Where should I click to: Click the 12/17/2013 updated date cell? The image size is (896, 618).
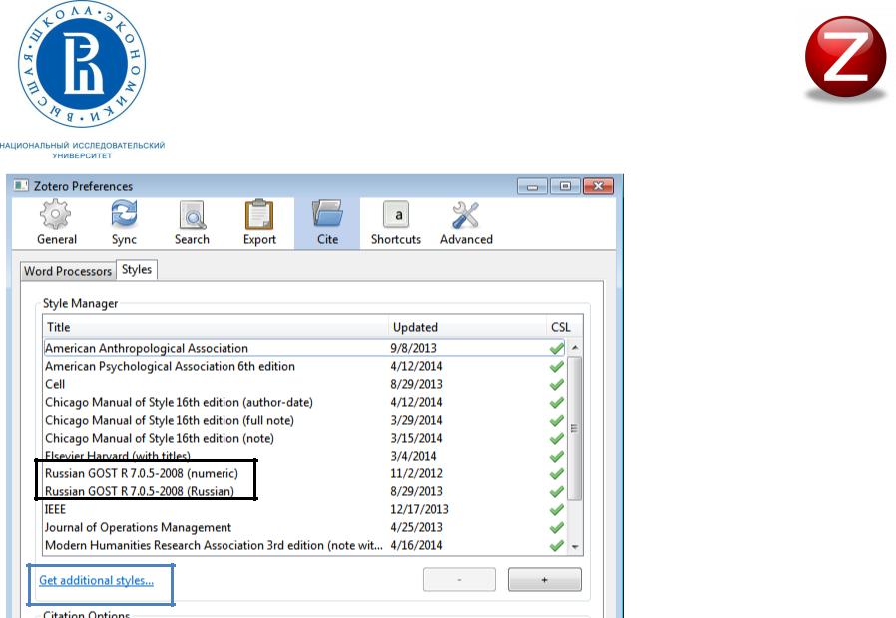pos(419,509)
